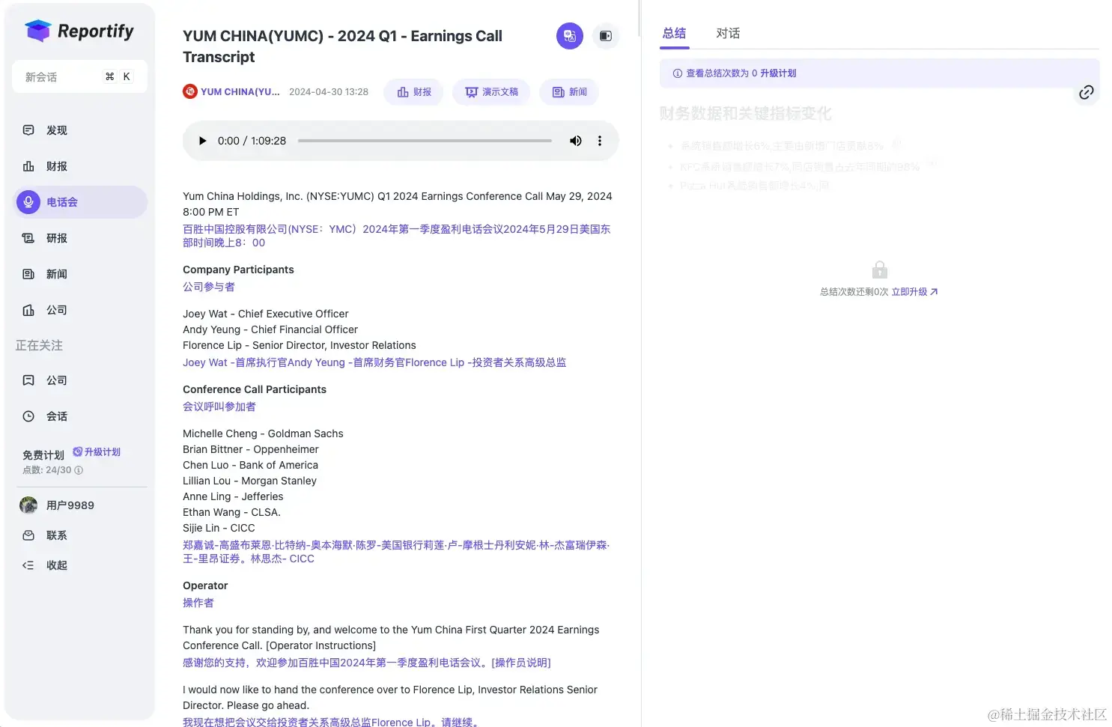1112x727 pixels.
Task: Switch to the 对话 tab
Action: pos(728,33)
